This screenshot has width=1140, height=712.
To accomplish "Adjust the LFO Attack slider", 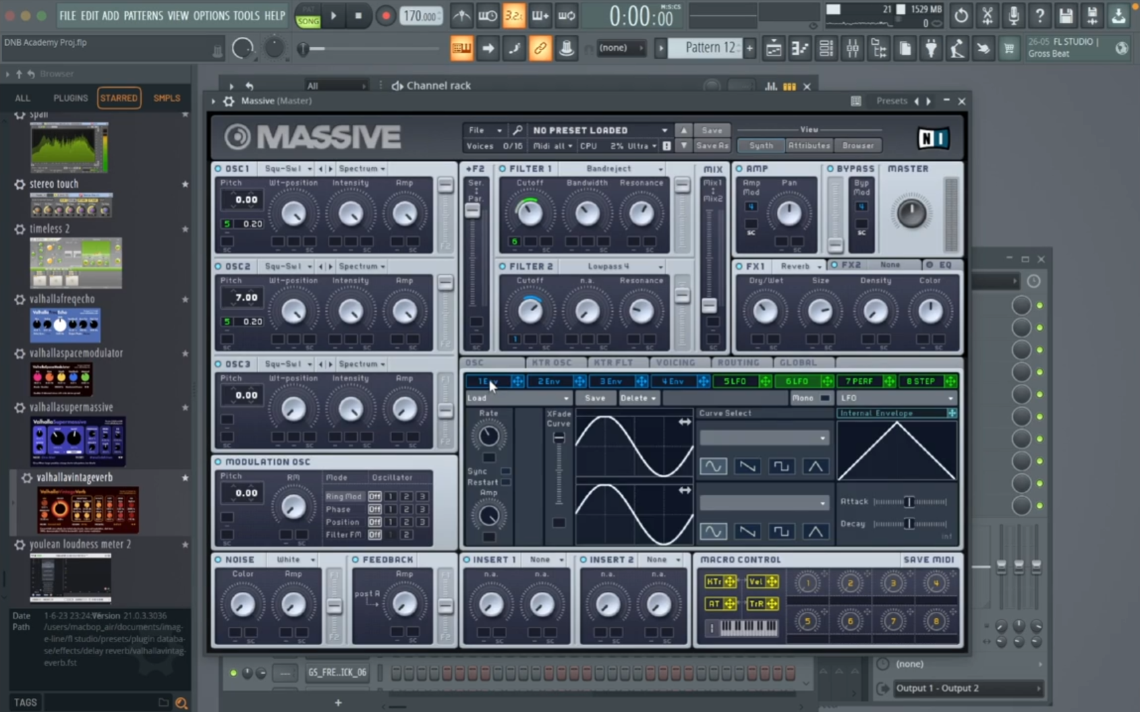I will [909, 502].
